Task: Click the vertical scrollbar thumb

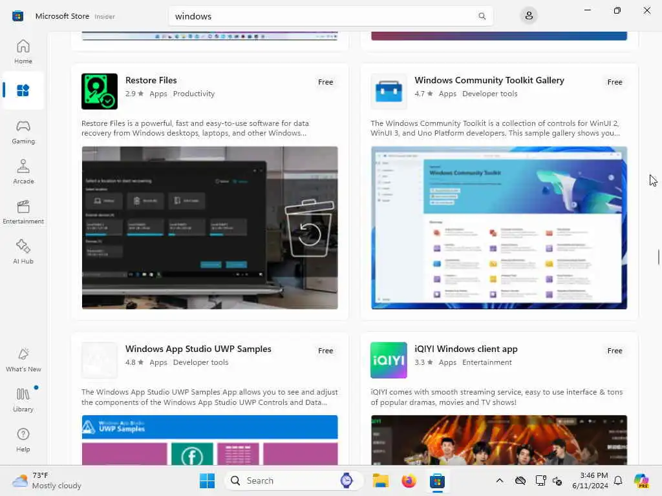Action: click(658, 257)
